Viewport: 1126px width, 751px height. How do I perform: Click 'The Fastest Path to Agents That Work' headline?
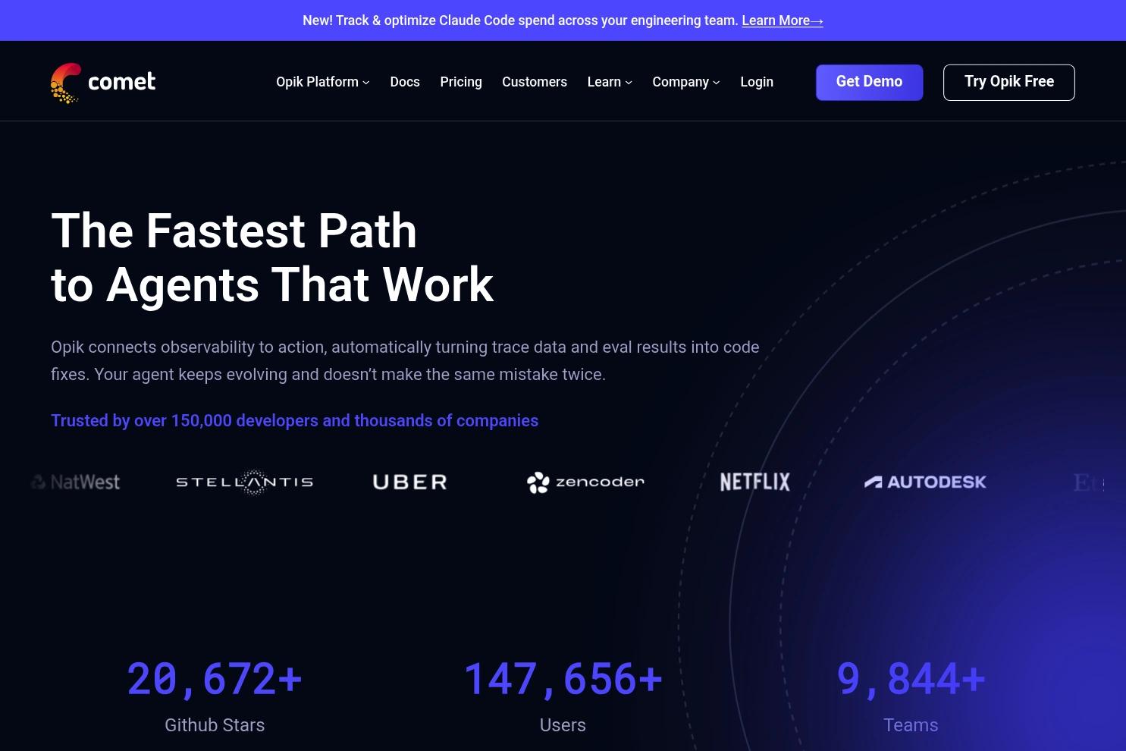tap(272, 257)
